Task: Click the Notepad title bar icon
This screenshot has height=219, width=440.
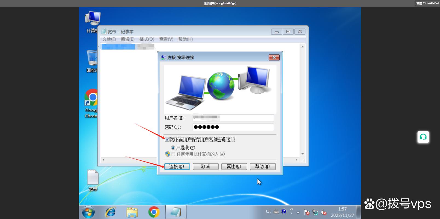Action: pos(104,31)
